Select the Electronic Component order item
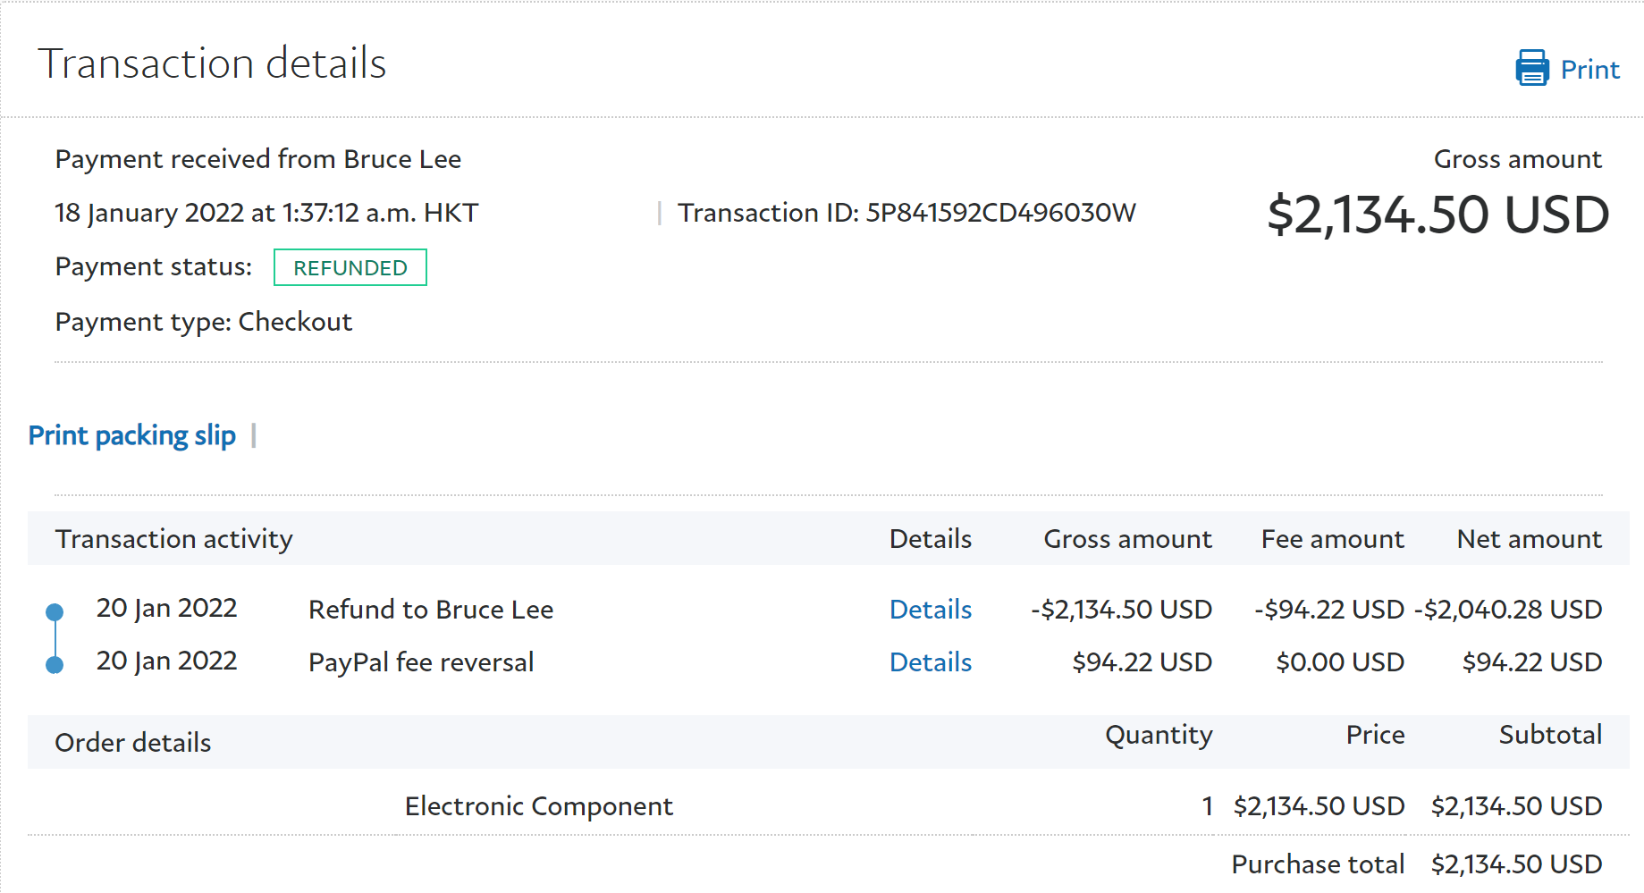 point(538,806)
